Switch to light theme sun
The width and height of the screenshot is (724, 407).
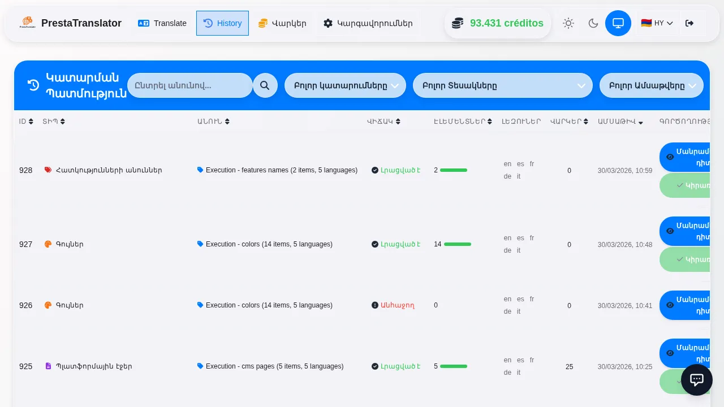point(568,23)
